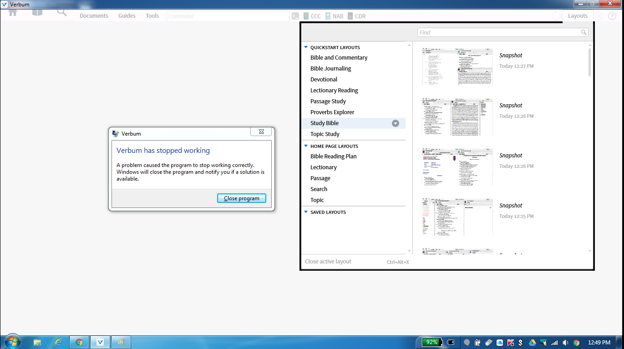Open the Guides menu
Screen dimensions: 624x349
(127, 16)
